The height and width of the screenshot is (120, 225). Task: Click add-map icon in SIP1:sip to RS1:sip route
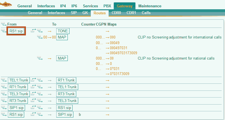(40, 108)
